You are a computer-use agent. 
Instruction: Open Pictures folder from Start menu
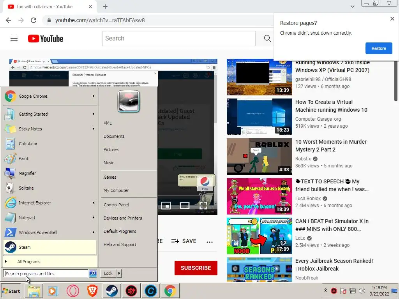tap(111, 149)
